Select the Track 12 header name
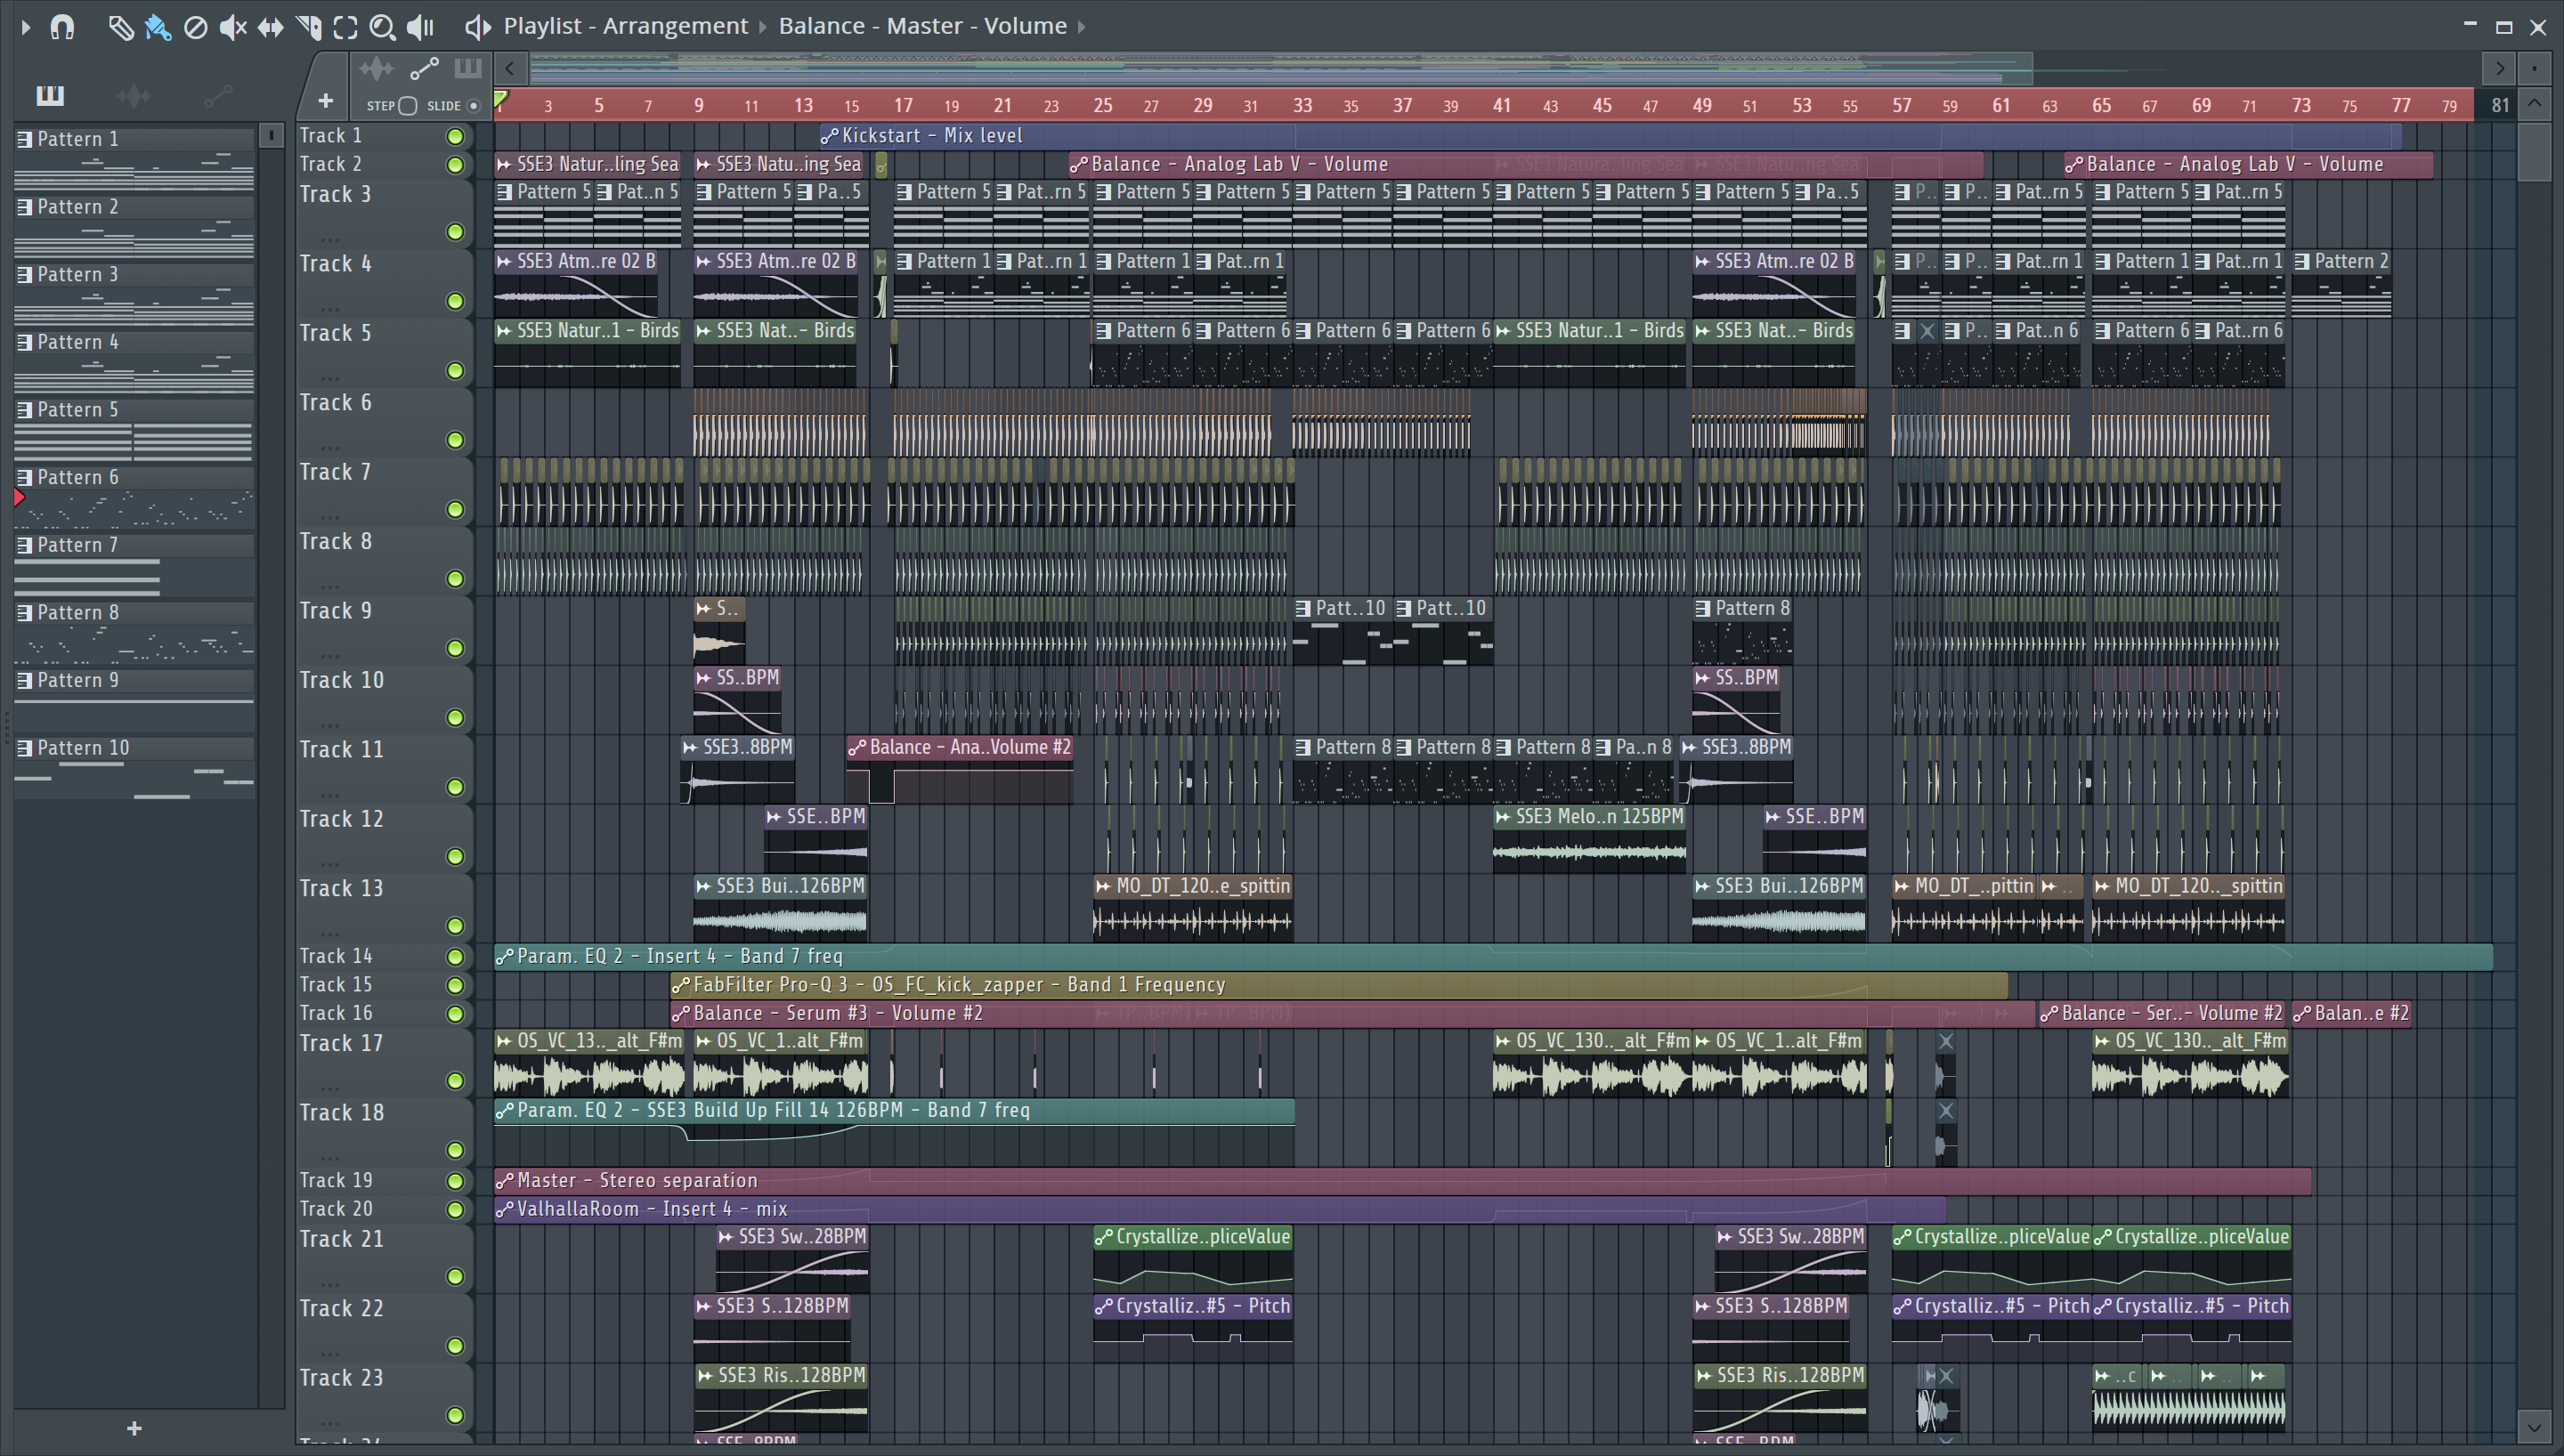The height and width of the screenshot is (1456, 2564). point(341,819)
